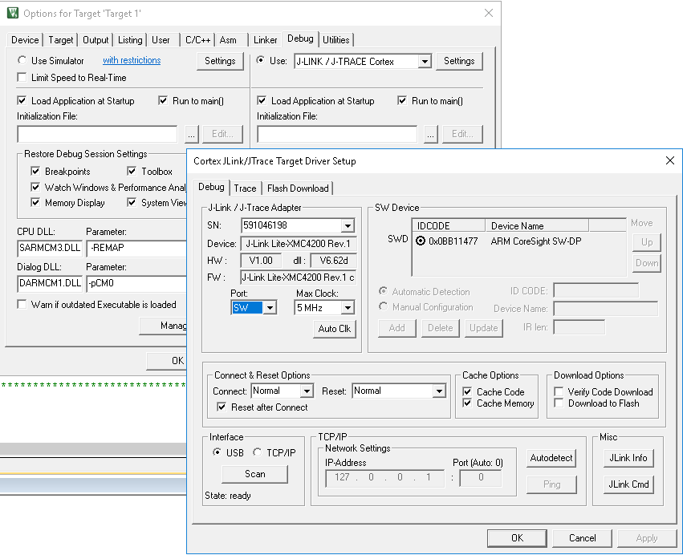The width and height of the screenshot is (683, 555).
Task: Toggle System Viewer checkbox
Action: point(132,202)
